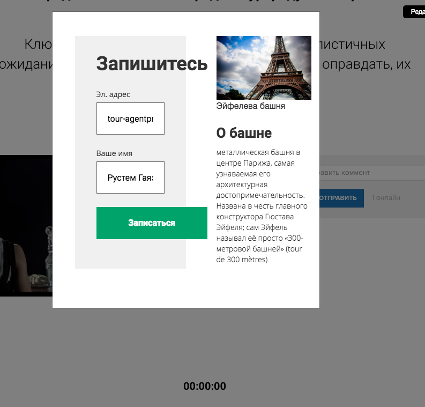Viewport: 425px width, 407px height.
Task: Click the 1 онлайн counter
Action: [x=386, y=198]
